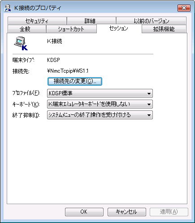Open the 拡張機能 tab
Screen dimensions: 195x223
[x=164, y=29]
